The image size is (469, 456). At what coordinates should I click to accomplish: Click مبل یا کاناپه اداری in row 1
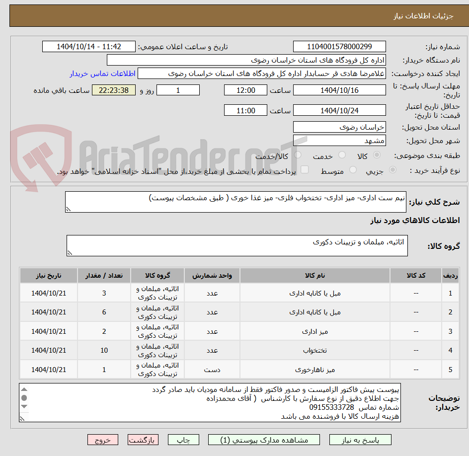pyautogui.click(x=315, y=294)
